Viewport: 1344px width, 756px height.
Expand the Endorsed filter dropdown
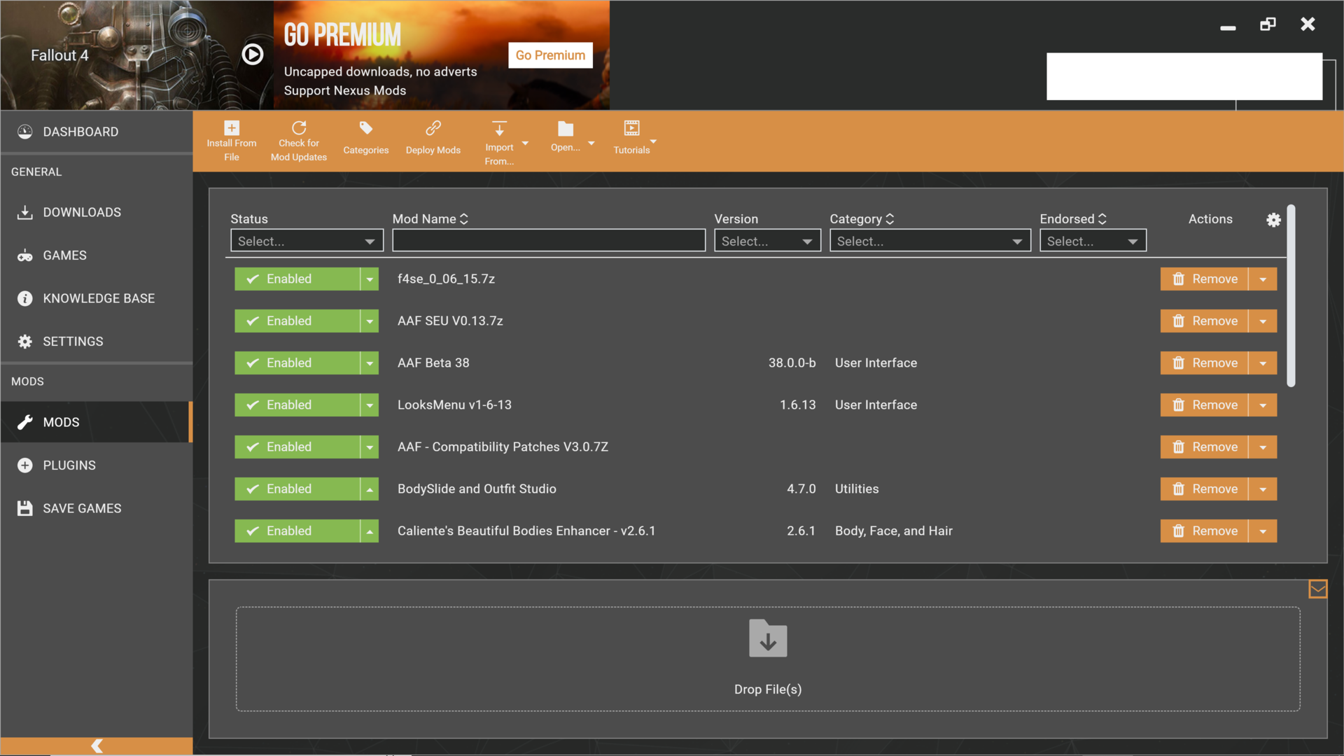click(x=1093, y=241)
